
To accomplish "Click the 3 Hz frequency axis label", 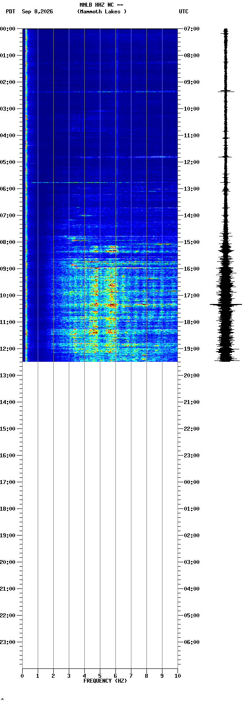I will (69, 676).
